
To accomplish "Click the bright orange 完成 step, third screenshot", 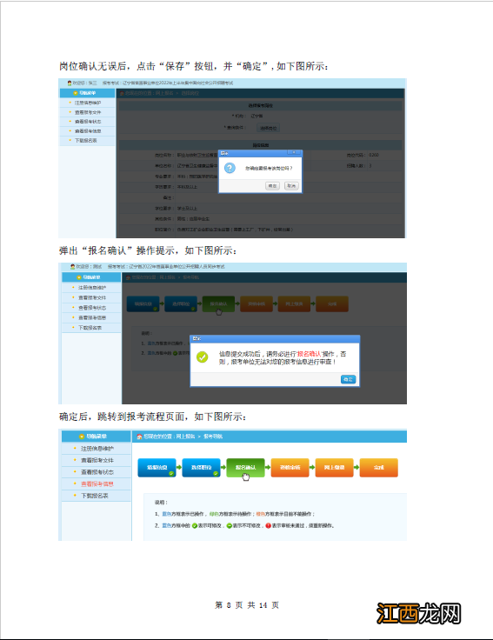I will point(379,468).
